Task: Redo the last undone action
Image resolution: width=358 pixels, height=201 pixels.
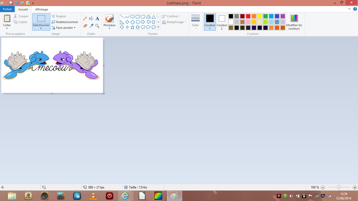Action: coord(22,3)
